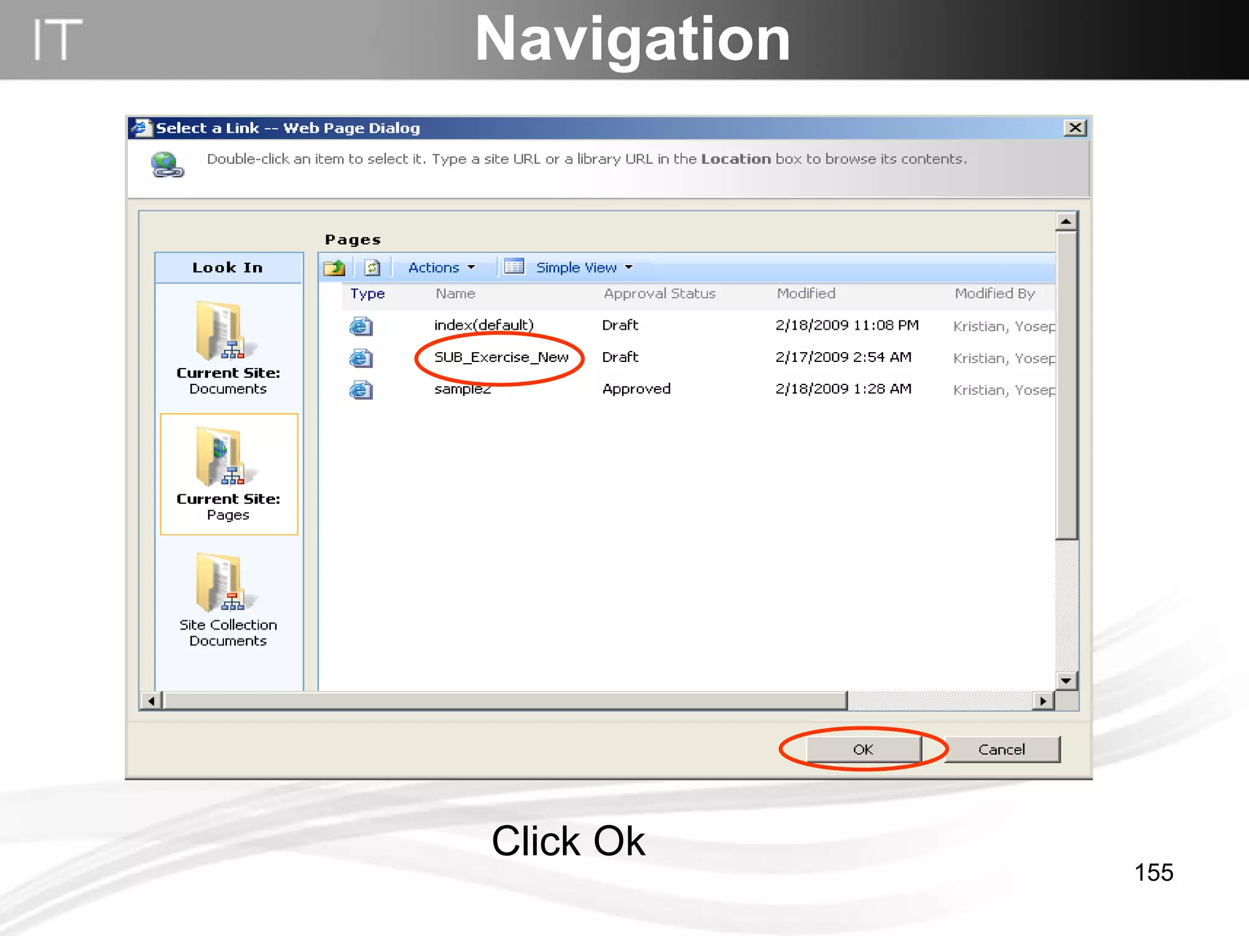This screenshot has height=936, width=1249.
Task: Click Draft status of SUB_Exercise_New
Action: click(x=620, y=357)
